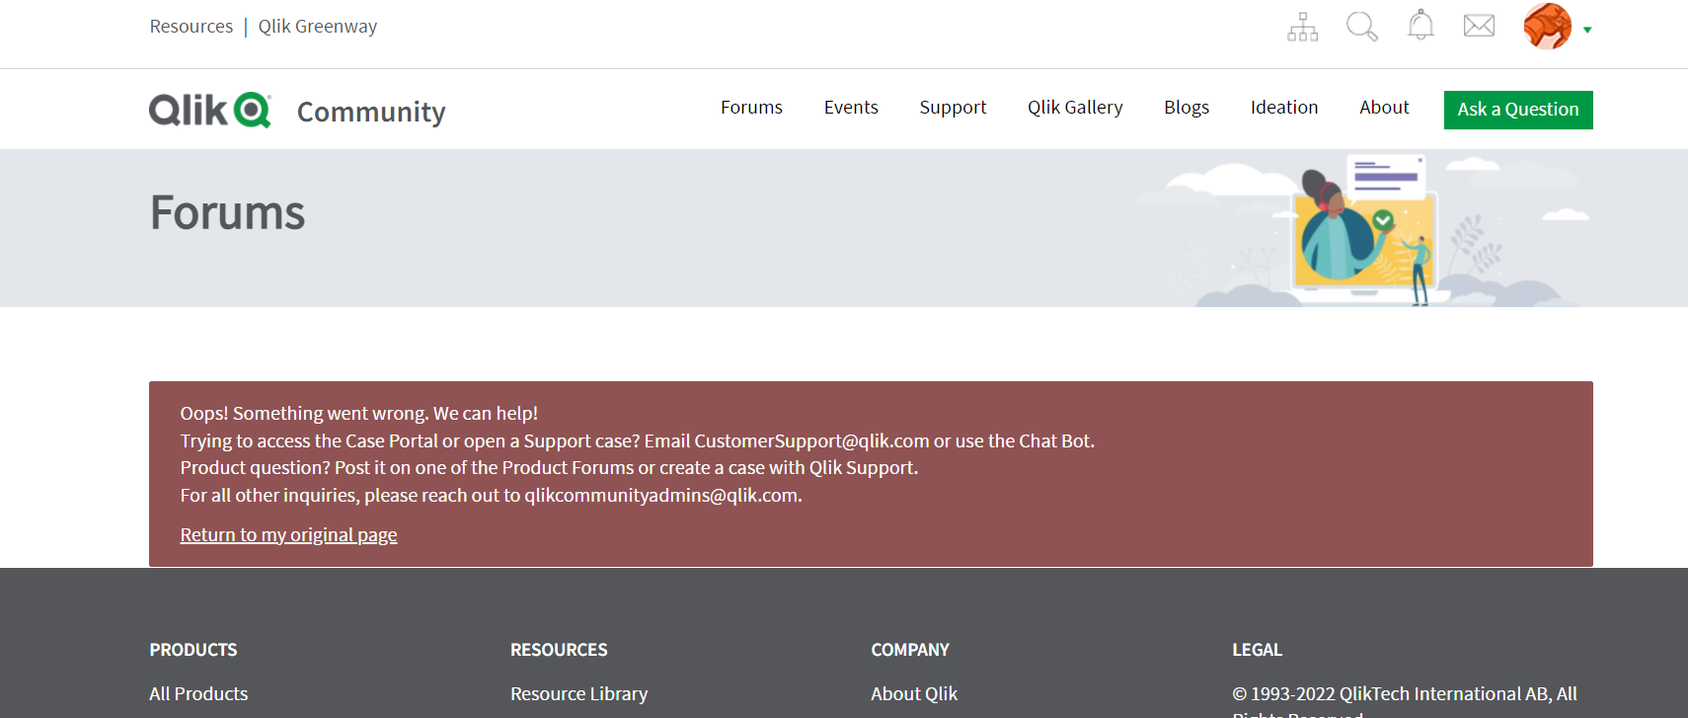The width and height of the screenshot is (1688, 718).
Task: Click the Forums page heading
Action: 227,212
